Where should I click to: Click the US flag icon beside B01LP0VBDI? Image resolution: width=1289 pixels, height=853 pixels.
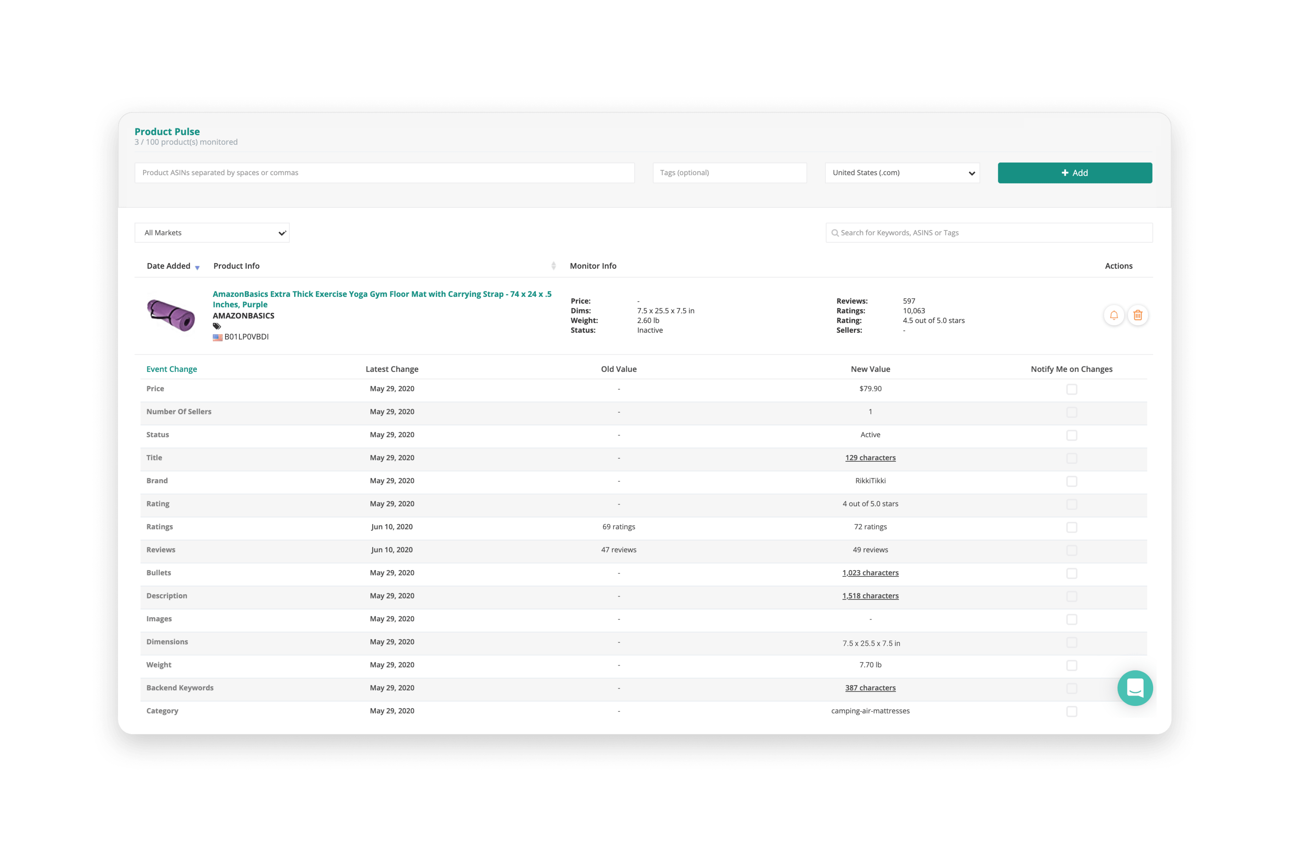[217, 337]
